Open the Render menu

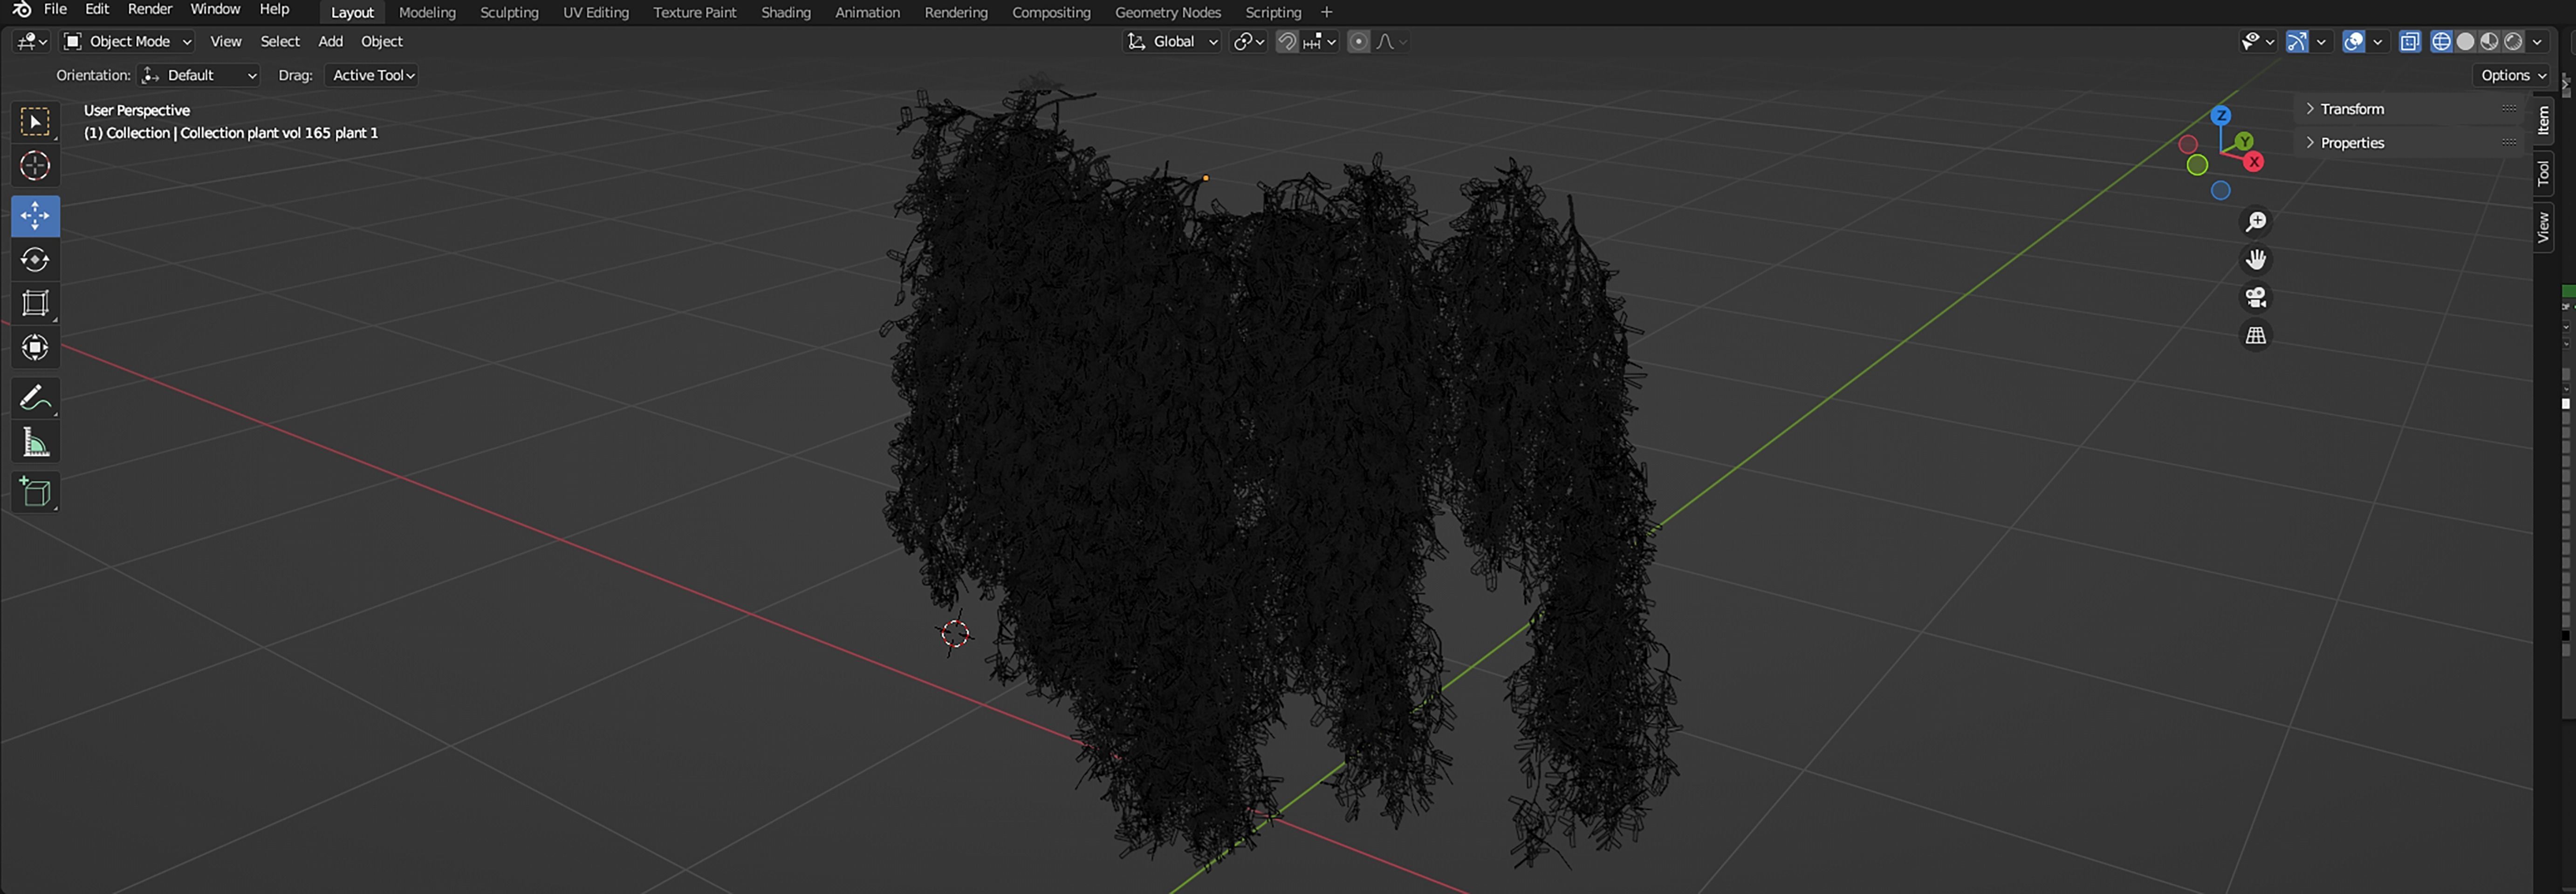(x=150, y=9)
